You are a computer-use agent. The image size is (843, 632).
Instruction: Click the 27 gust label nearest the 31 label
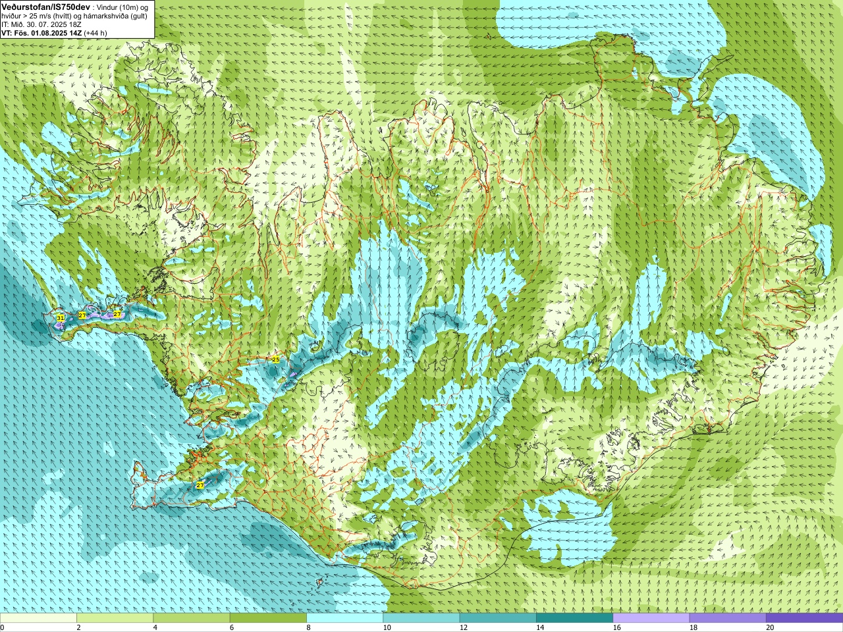[x=82, y=316]
